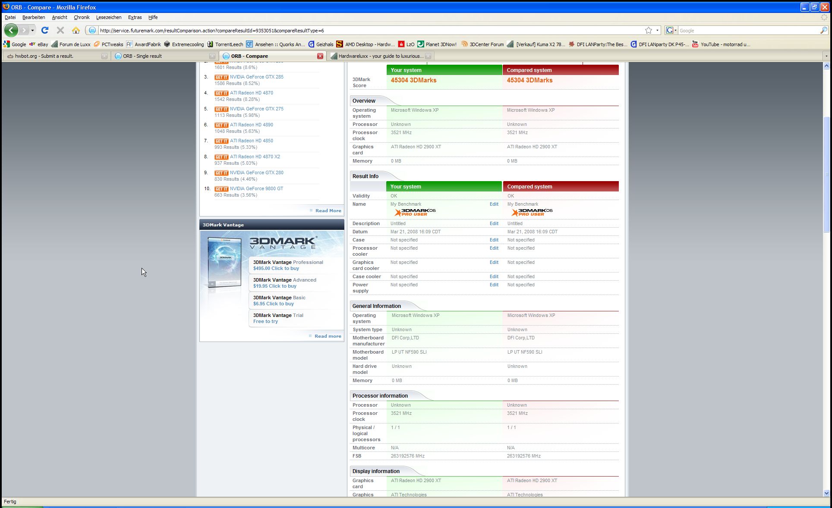Open the Extras menu
The height and width of the screenshot is (508, 832).
click(x=135, y=17)
